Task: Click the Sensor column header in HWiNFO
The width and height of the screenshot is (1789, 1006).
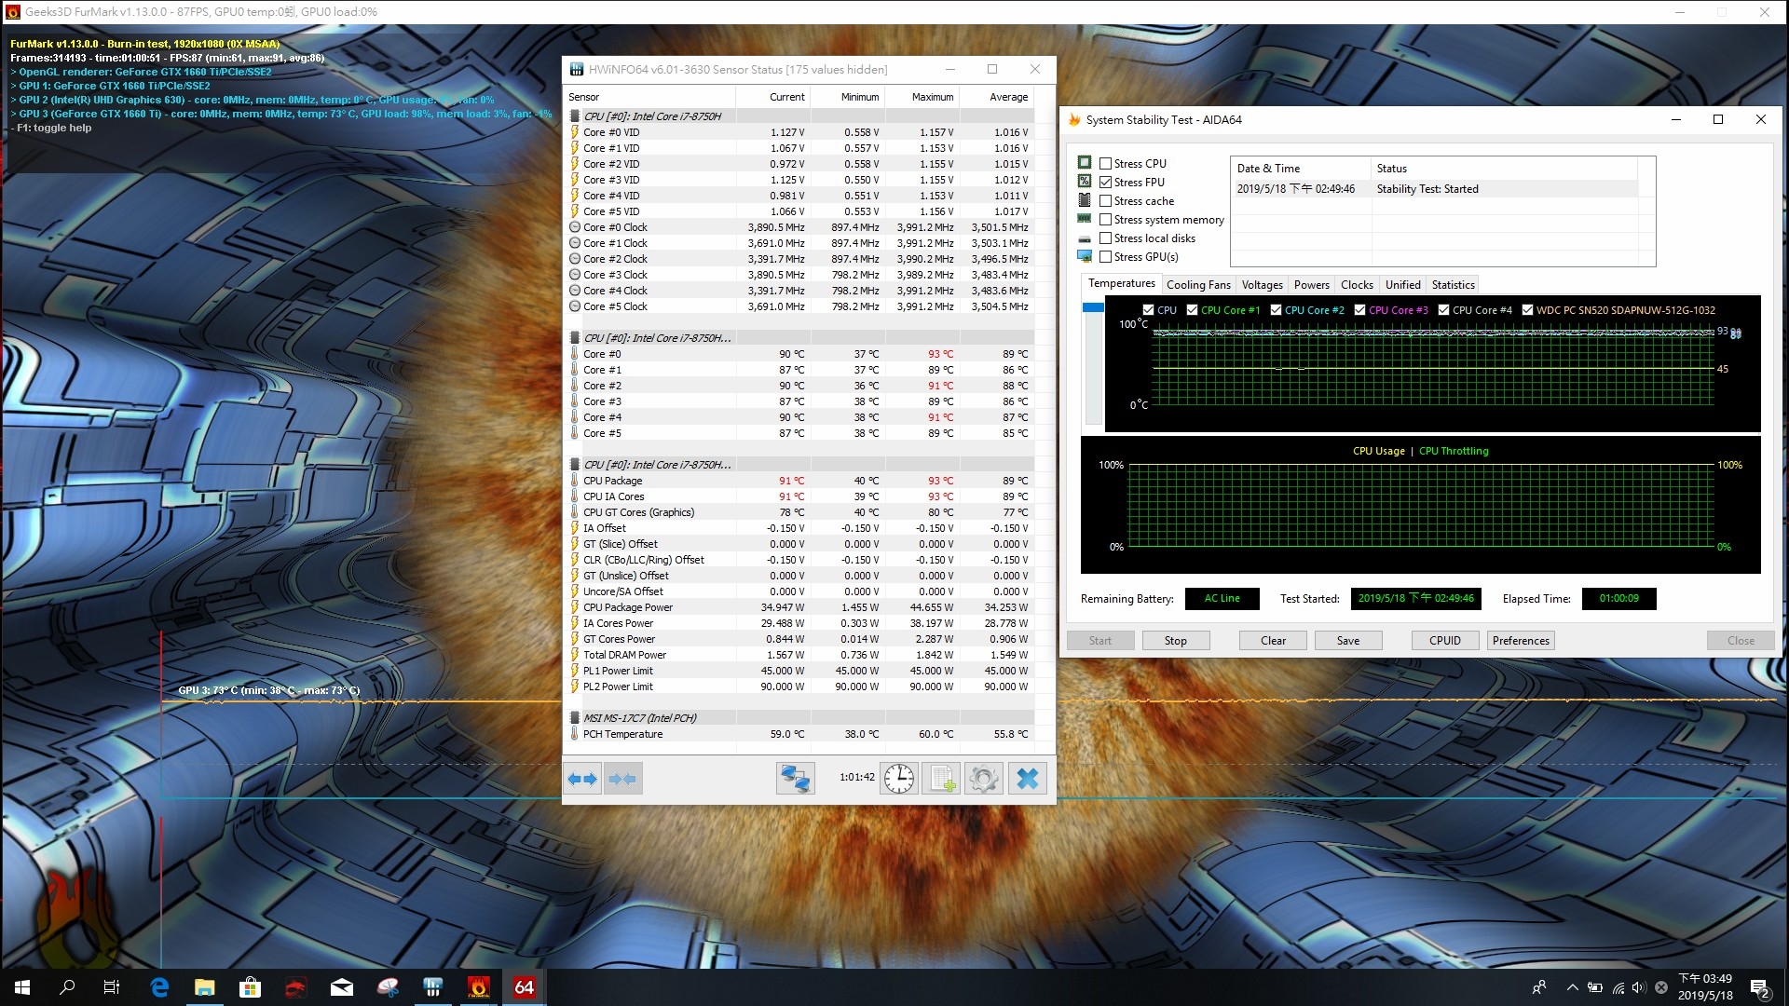Action: [x=649, y=97]
